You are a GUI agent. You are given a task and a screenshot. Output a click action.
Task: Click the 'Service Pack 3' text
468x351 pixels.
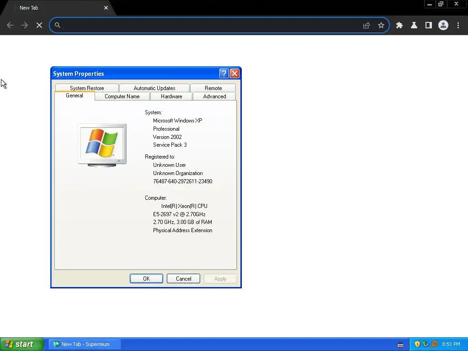click(x=170, y=145)
